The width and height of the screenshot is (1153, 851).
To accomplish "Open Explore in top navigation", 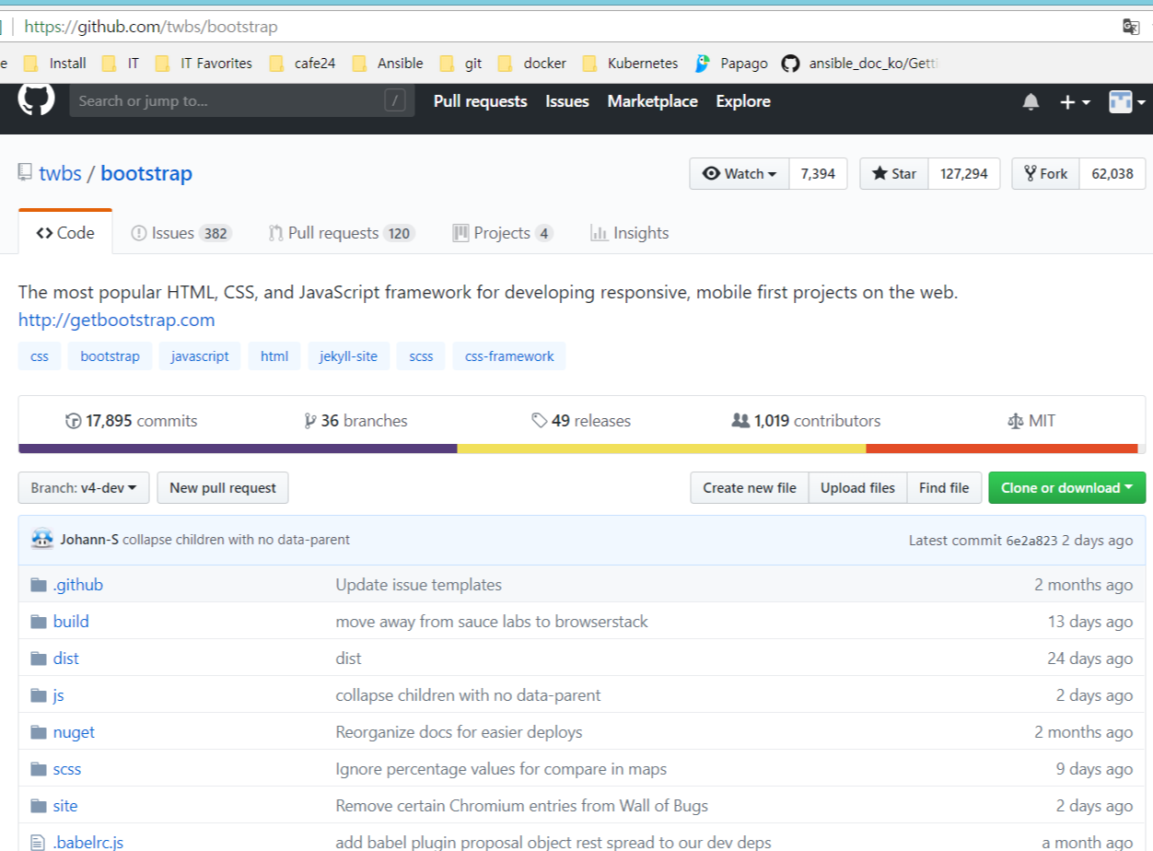I will (x=743, y=101).
